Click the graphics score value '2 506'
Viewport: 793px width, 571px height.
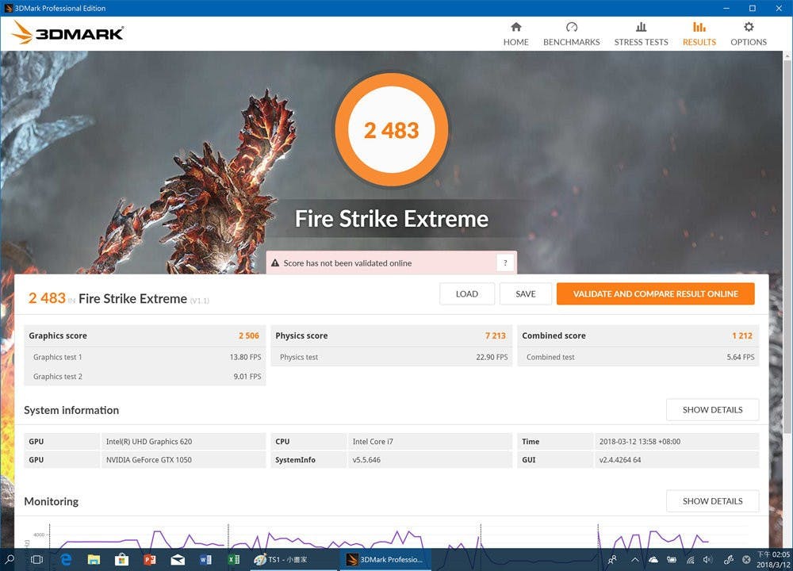coord(249,335)
